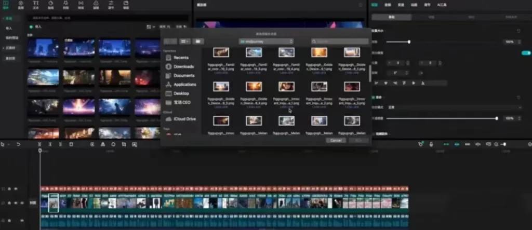Screen dimensions: 532x230
Task: Click the align-left icon in the properties alignment row
Action: coord(377,83)
